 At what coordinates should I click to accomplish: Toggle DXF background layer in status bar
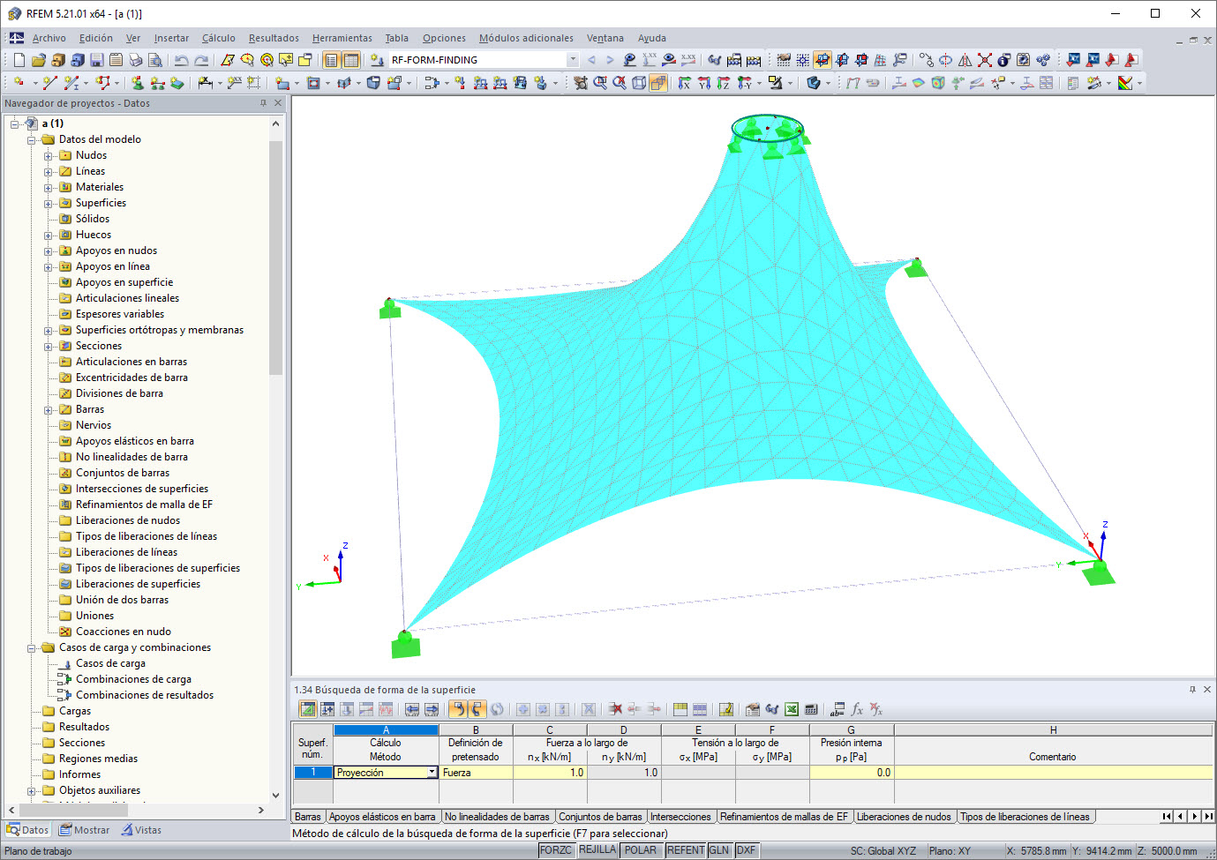747,850
